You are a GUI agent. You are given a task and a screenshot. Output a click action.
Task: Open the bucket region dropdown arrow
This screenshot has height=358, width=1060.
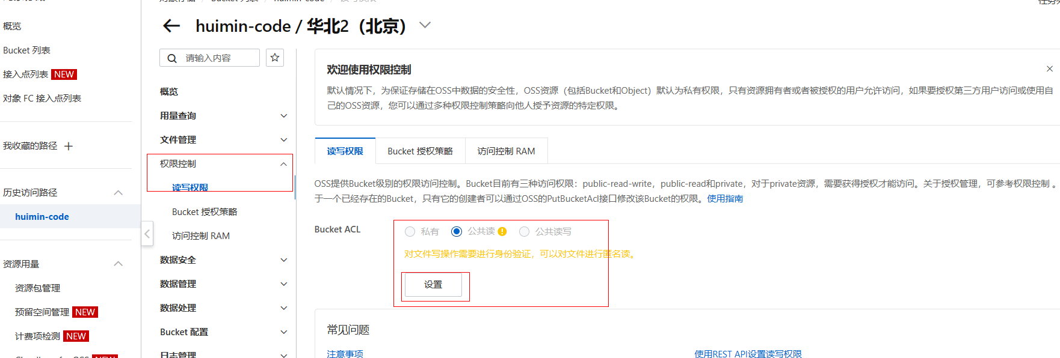coord(425,25)
